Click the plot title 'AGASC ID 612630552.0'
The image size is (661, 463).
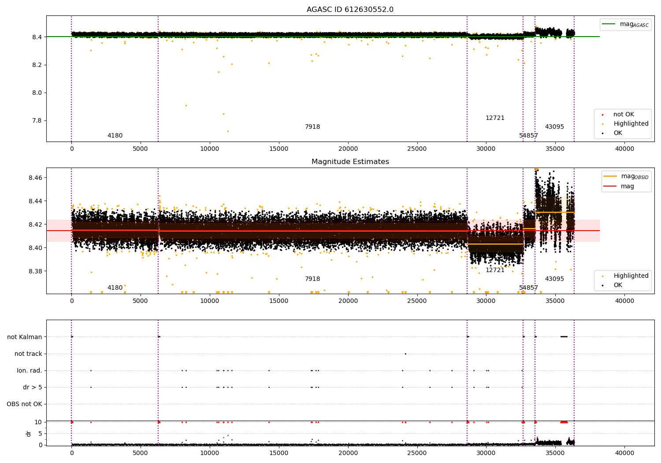point(350,10)
